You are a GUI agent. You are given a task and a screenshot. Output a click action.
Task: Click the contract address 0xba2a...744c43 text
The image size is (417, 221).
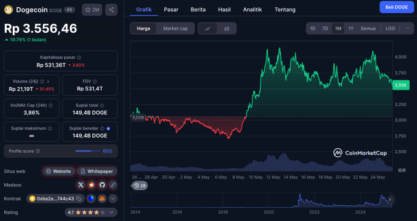coord(55,199)
